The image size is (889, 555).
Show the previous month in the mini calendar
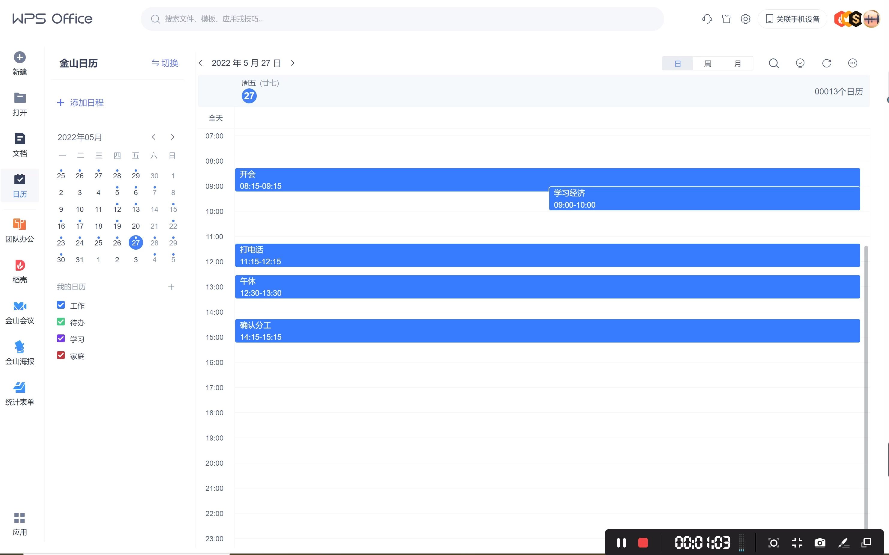point(154,137)
